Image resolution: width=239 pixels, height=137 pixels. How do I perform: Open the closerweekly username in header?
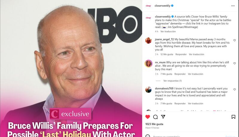coord(162,6)
